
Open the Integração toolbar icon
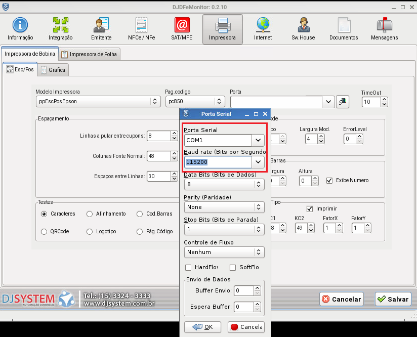coord(61,29)
